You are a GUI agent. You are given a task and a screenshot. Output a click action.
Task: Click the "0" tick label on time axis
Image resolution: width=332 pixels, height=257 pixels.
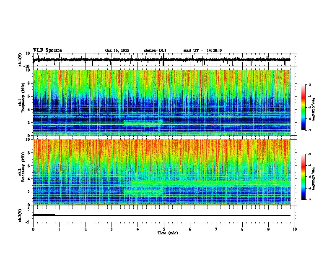click(x=33, y=229)
